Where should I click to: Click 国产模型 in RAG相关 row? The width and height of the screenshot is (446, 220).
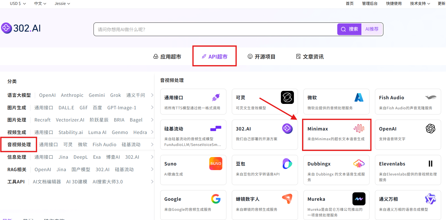pos(81,170)
